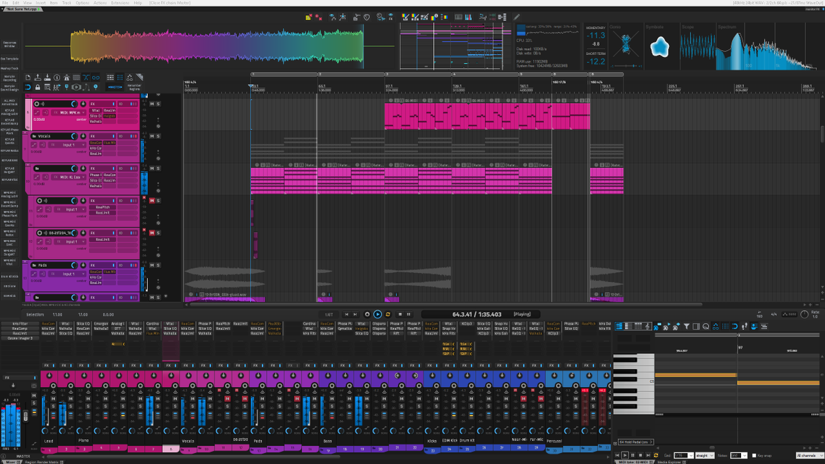Viewport: 825px width, 464px height.
Task: Open the MIDI editor Grid '1/16' dropdown
Action: click(684, 455)
